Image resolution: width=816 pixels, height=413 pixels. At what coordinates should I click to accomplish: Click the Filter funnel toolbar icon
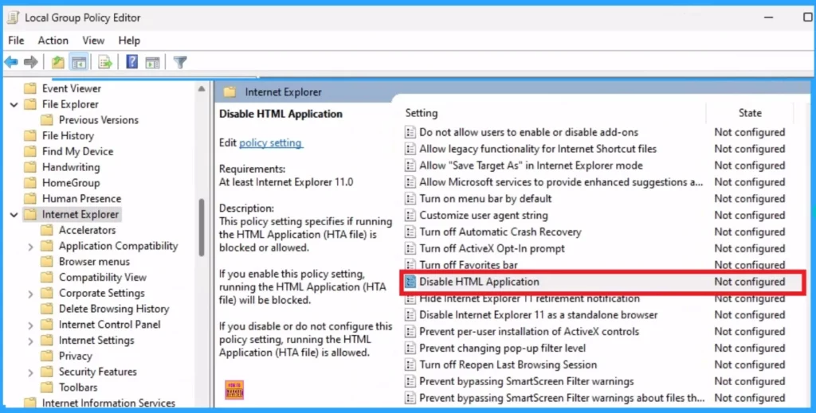[180, 62]
